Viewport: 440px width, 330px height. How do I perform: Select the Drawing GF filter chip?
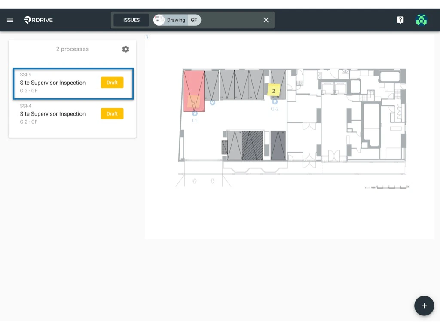[x=177, y=20]
